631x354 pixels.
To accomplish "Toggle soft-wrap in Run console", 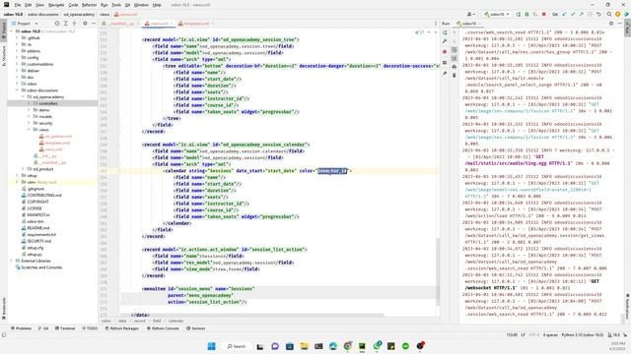I will point(455,50).
